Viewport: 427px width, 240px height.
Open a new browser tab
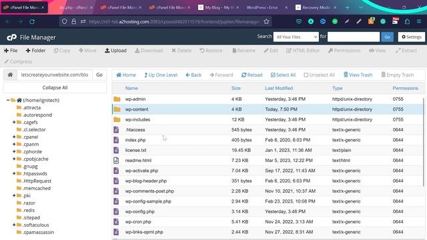tap(347, 7)
